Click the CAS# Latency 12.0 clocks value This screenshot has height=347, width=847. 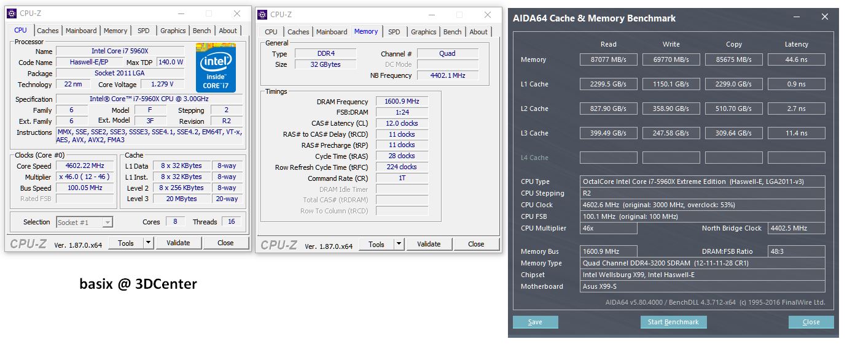[x=402, y=123]
